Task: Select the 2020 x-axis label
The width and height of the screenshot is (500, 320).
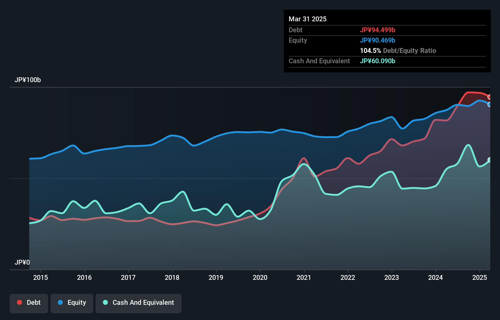Action: point(260,277)
